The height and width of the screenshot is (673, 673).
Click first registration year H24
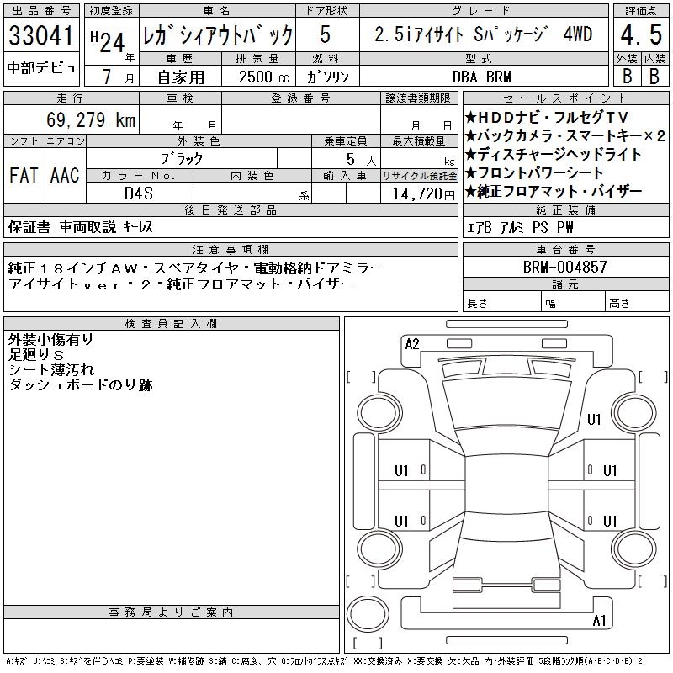(108, 42)
